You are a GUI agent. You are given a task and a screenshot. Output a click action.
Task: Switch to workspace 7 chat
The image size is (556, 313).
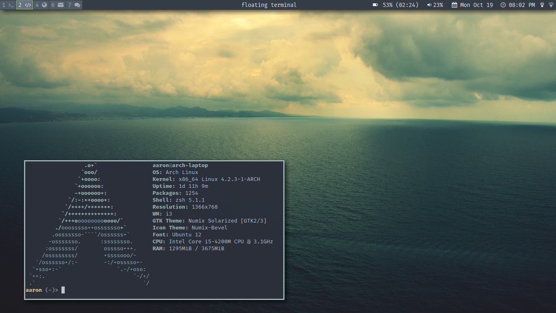(74, 5)
